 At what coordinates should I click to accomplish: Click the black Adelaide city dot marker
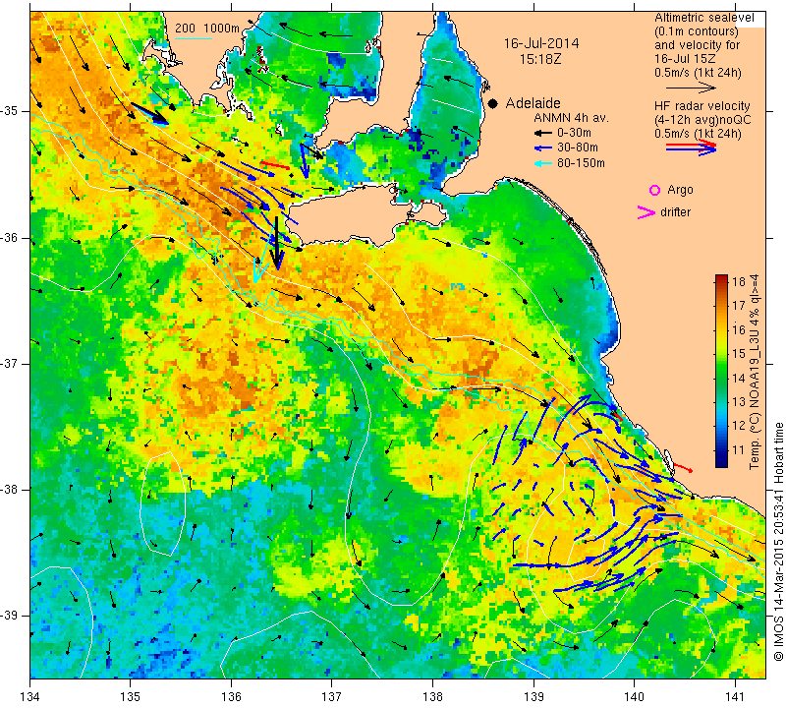tap(493, 103)
